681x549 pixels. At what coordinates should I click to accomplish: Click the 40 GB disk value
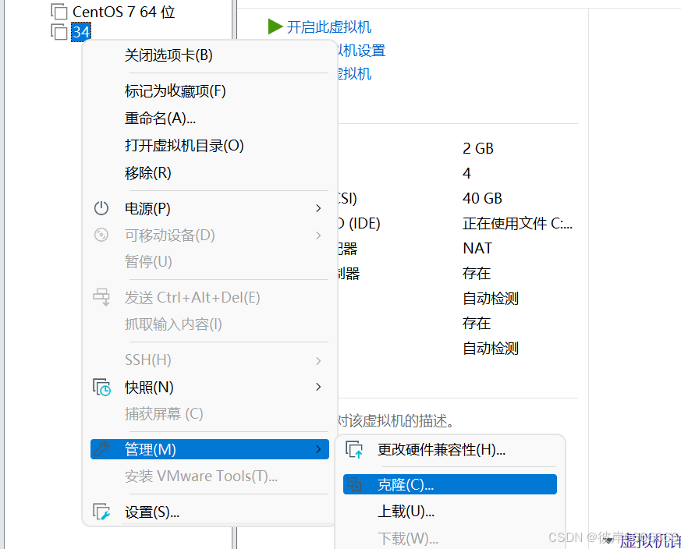(482, 199)
